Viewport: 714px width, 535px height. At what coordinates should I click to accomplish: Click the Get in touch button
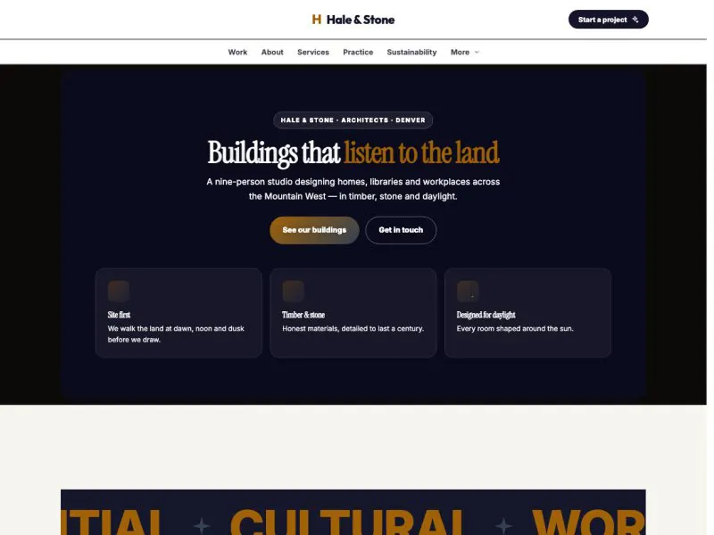click(x=401, y=230)
